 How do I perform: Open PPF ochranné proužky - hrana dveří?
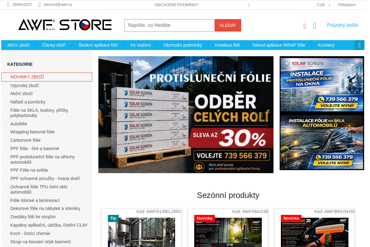(x=45, y=178)
